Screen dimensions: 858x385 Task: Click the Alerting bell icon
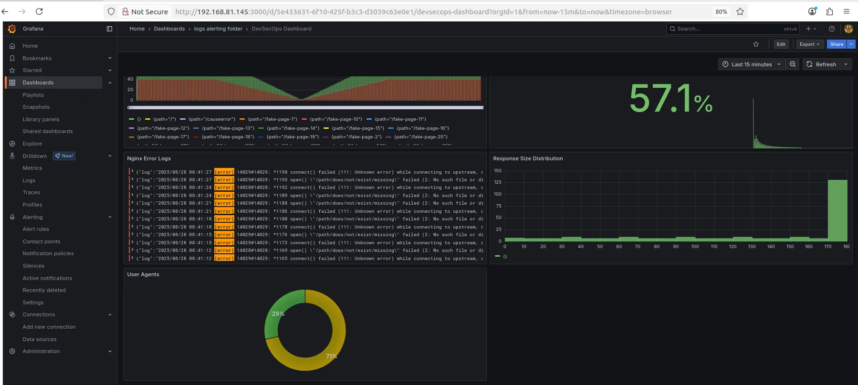[12, 217]
